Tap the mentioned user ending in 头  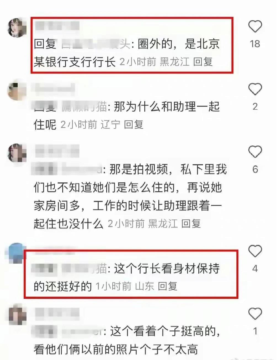(95, 44)
